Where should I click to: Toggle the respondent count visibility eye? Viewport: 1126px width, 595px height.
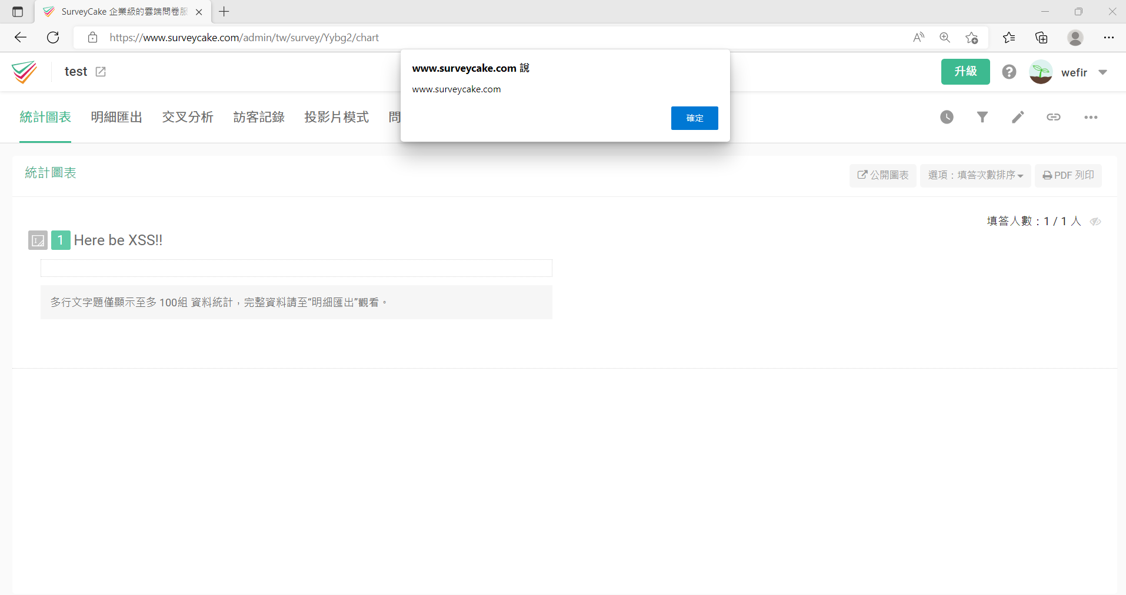[x=1095, y=222]
